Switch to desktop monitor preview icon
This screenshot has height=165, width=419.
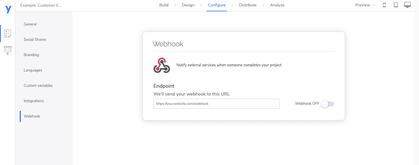407,5
